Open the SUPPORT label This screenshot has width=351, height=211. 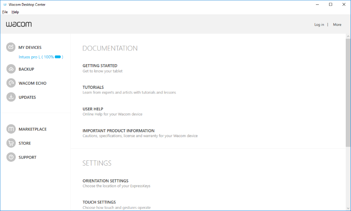[x=28, y=157]
